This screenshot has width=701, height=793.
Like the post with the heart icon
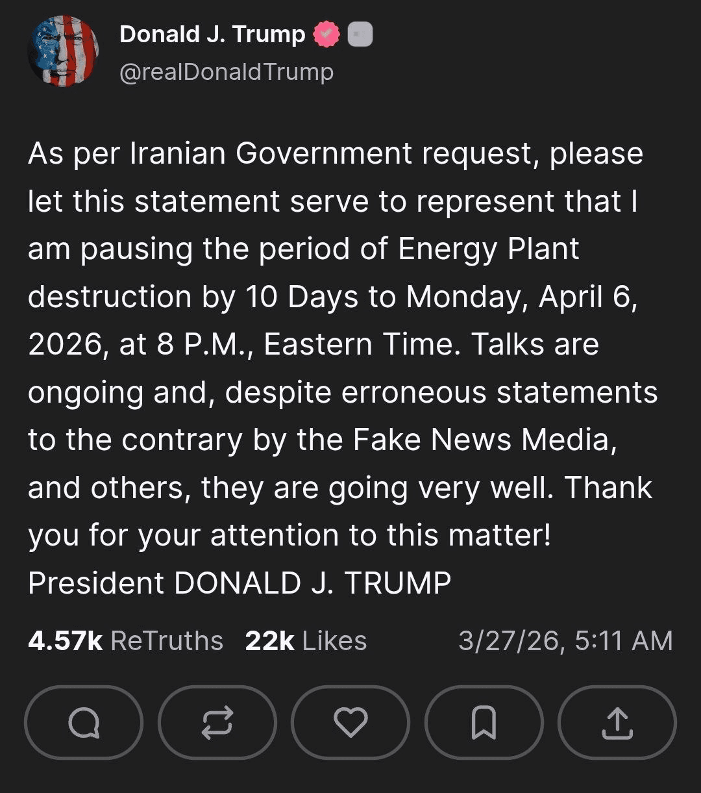click(350, 722)
